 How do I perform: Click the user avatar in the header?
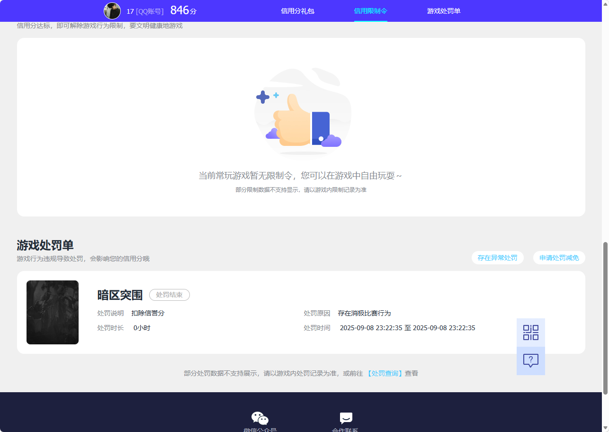(x=112, y=11)
